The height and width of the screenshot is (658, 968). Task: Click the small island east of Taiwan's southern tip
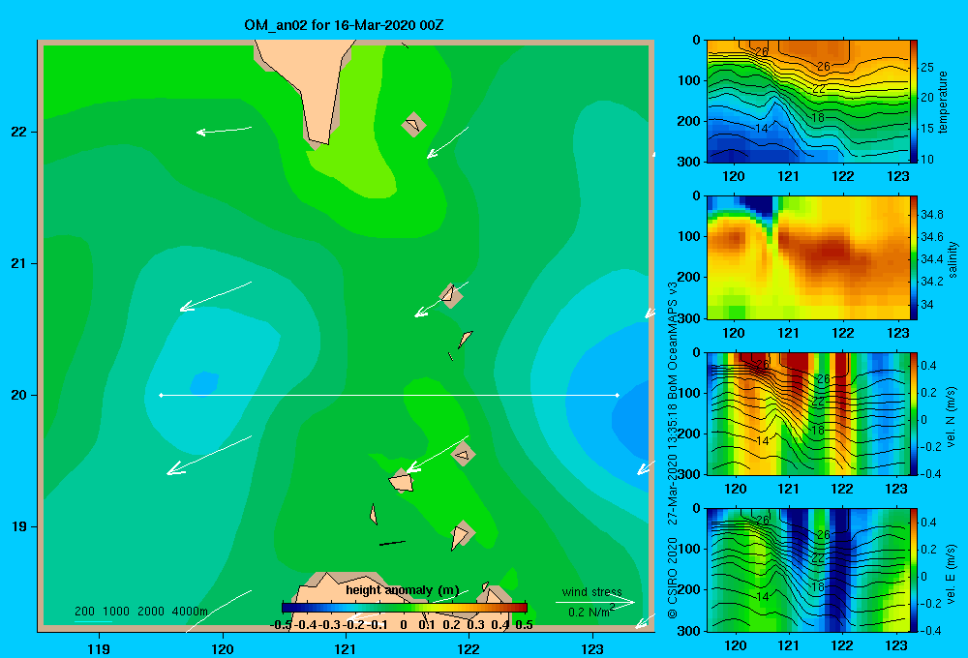413,125
